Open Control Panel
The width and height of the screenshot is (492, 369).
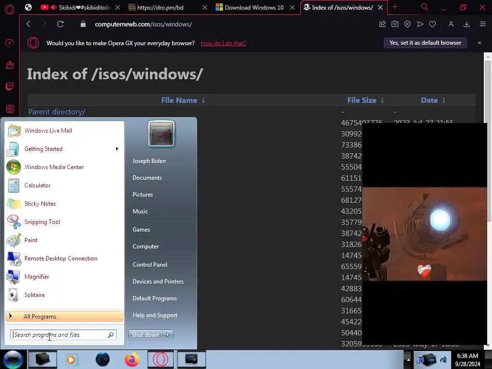click(150, 265)
